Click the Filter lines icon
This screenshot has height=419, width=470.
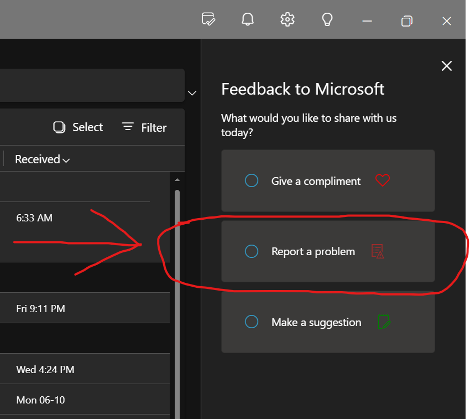pos(128,126)
